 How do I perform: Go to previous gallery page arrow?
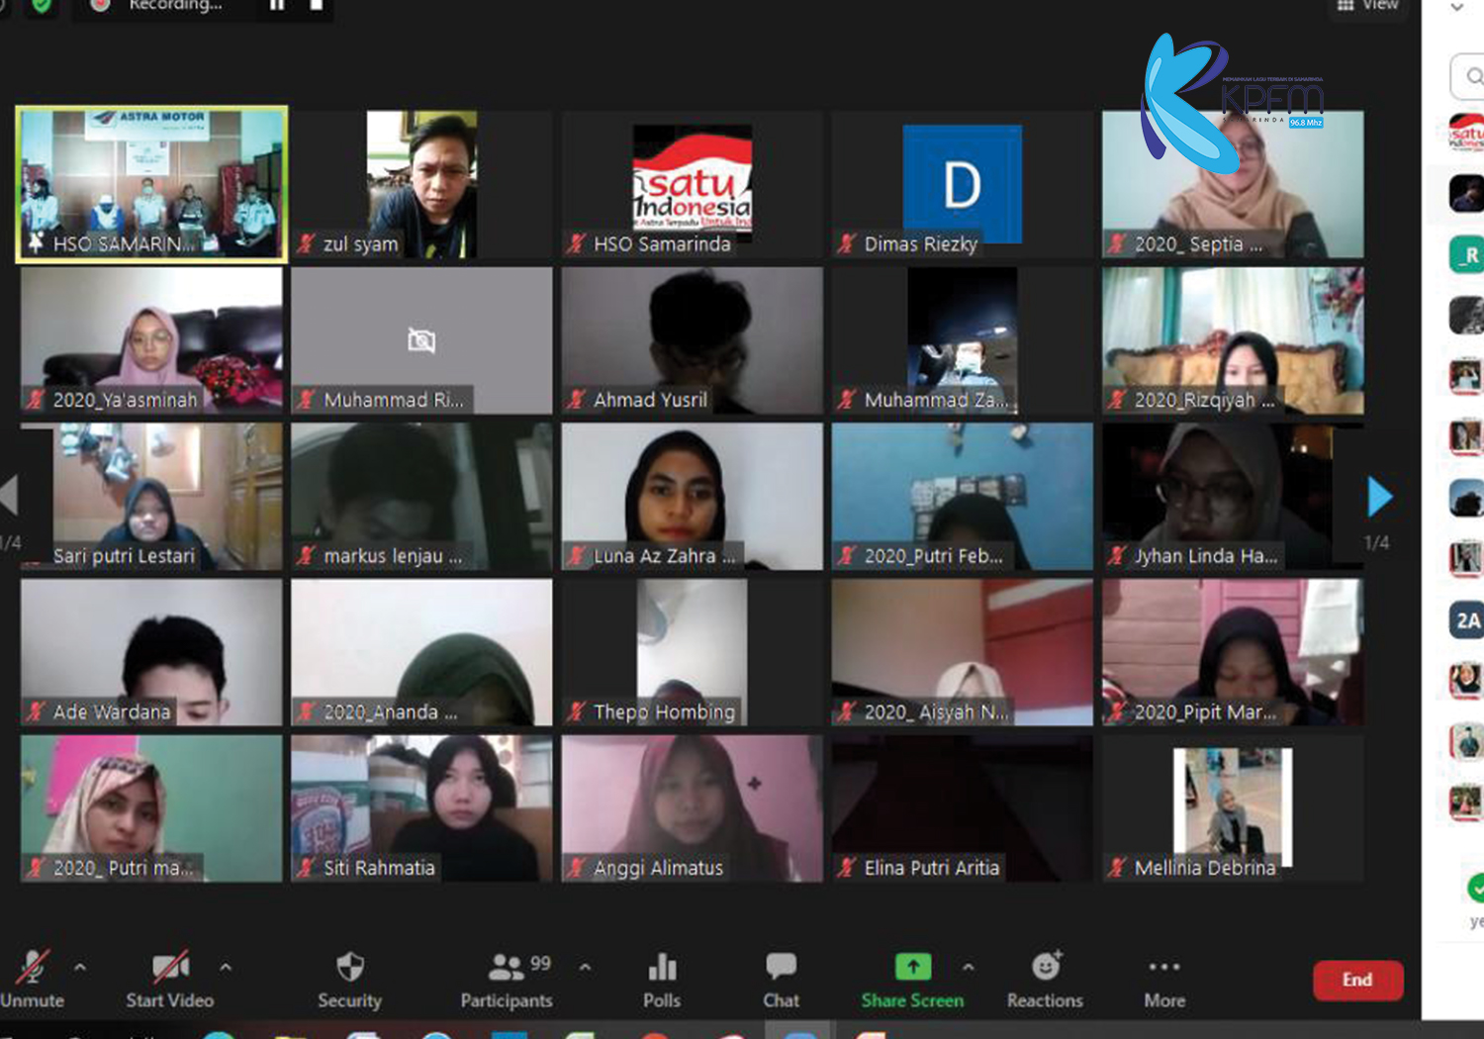tap(9, 495)
